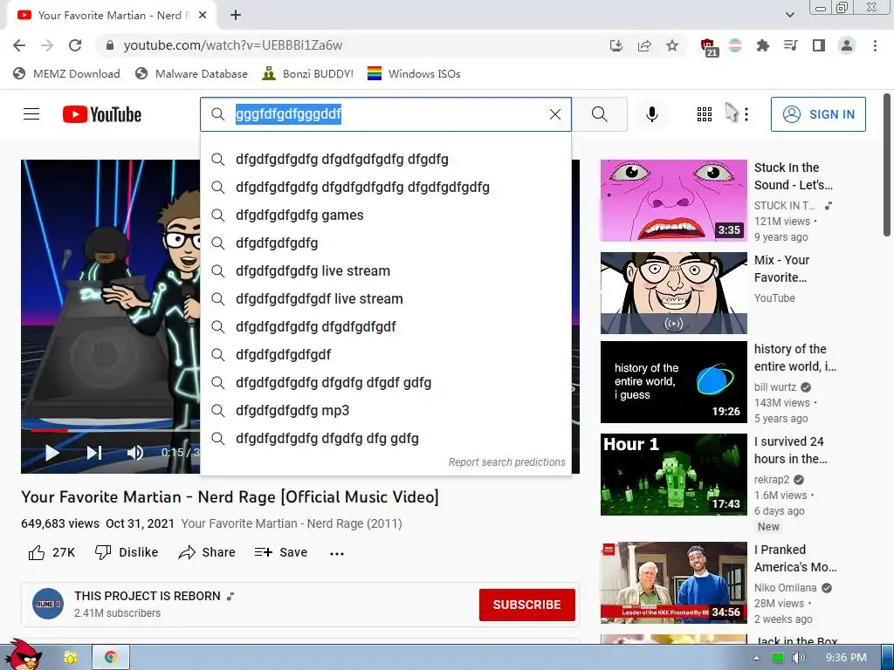Open 'I survived 24 hours' video title
This screenshot has height=670, width=894.
(x=790, y=450)
